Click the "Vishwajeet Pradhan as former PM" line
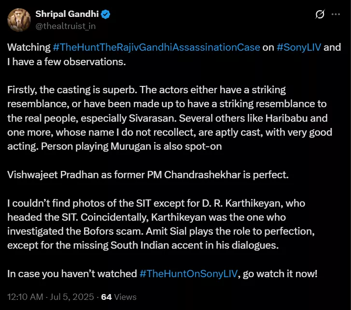 [148, 174]
